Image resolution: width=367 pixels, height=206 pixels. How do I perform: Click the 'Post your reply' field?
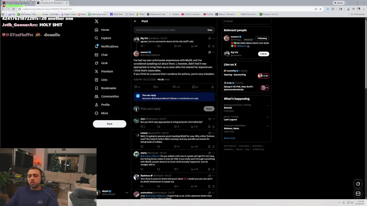coord(171,109)
